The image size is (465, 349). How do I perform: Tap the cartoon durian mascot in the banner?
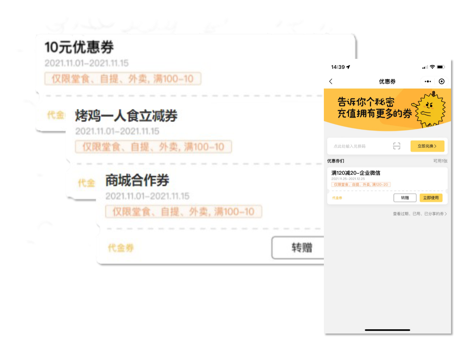tap(431, 109)
